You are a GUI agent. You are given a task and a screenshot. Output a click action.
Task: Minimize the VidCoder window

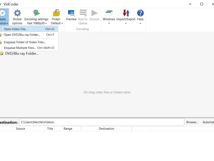click(190, 4)
